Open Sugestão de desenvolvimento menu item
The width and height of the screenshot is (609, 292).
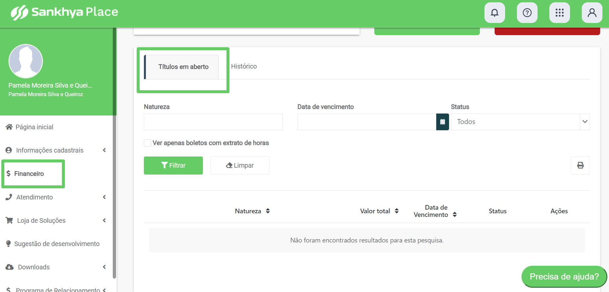(57, 244)
